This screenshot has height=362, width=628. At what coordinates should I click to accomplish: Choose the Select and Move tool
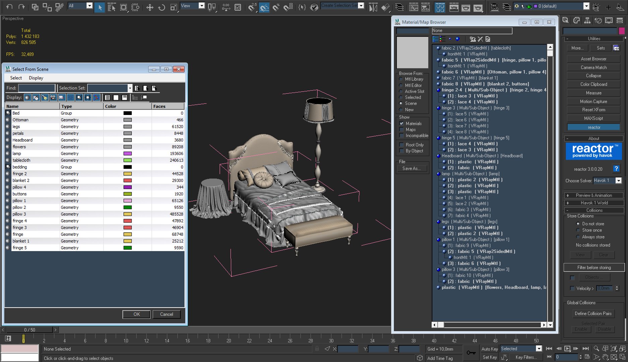click(x=150, y=7)
